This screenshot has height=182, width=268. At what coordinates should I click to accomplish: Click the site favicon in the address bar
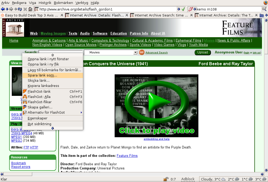[37, 9]
